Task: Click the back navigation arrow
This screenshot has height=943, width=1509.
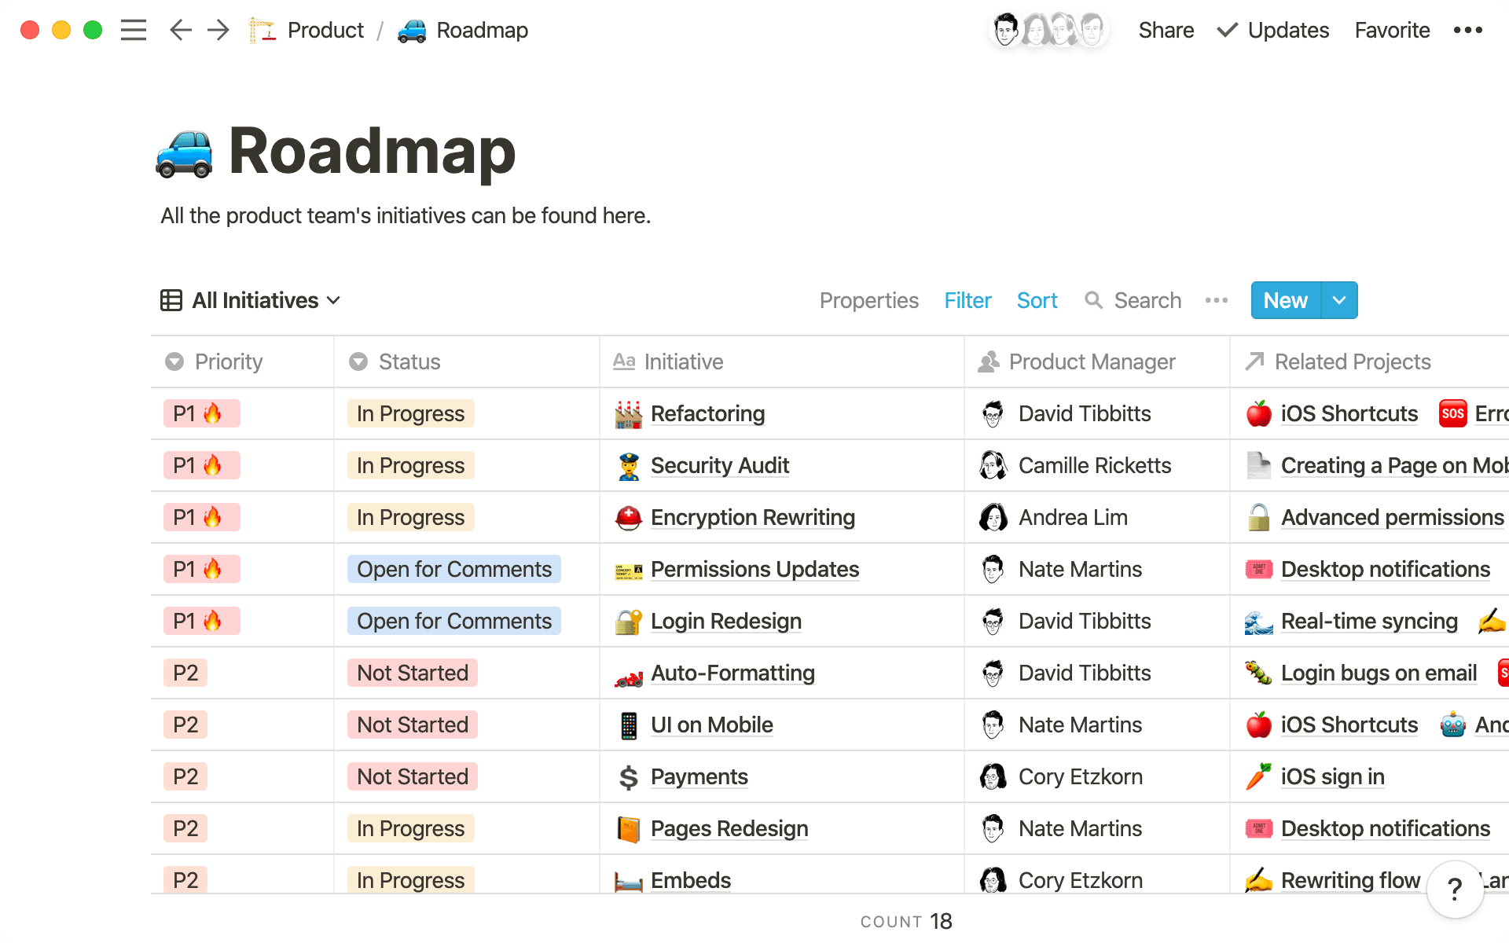Action: [x=180, y=30]
